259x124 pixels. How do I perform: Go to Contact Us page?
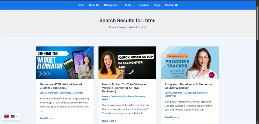(x=171, y=5)
